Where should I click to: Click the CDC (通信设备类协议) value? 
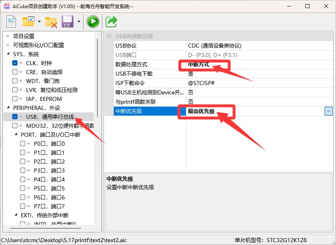click(x=214, y=46)
